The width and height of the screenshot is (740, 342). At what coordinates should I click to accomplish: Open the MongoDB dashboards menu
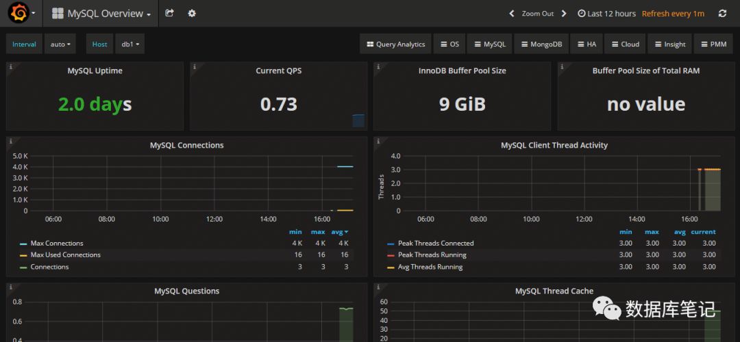tap(540, 44)
